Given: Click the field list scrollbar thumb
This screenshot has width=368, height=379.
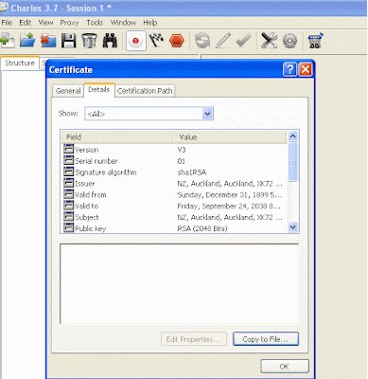Looking at the screenshot, I should click(293, 162).
